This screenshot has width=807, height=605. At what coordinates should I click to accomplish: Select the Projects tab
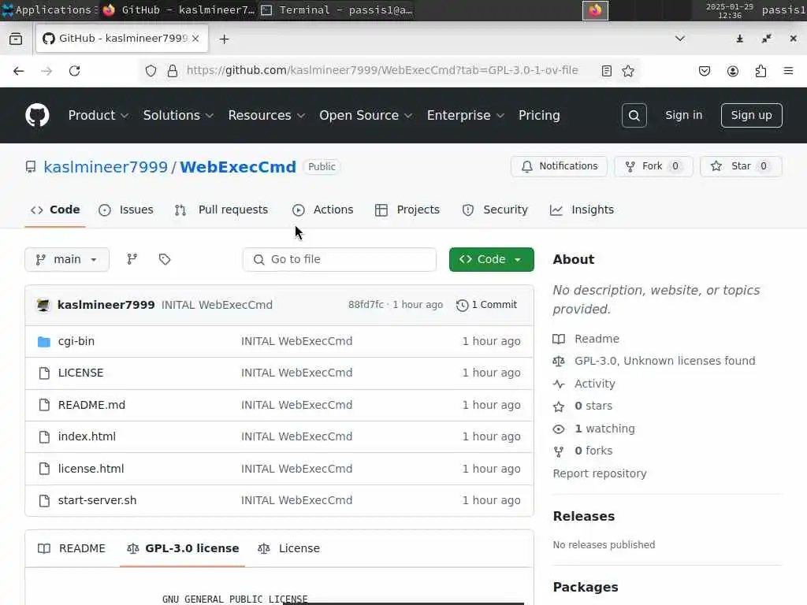point(407,210)
